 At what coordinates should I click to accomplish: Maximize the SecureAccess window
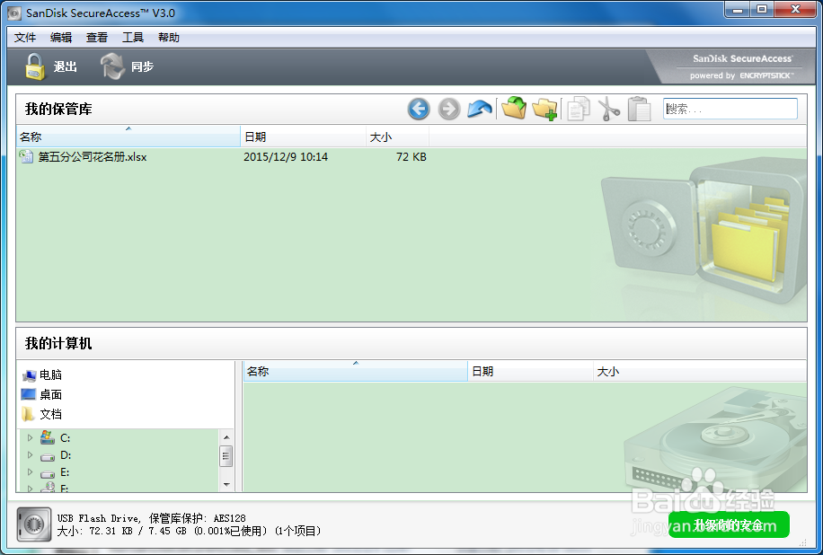coord(762,9)
